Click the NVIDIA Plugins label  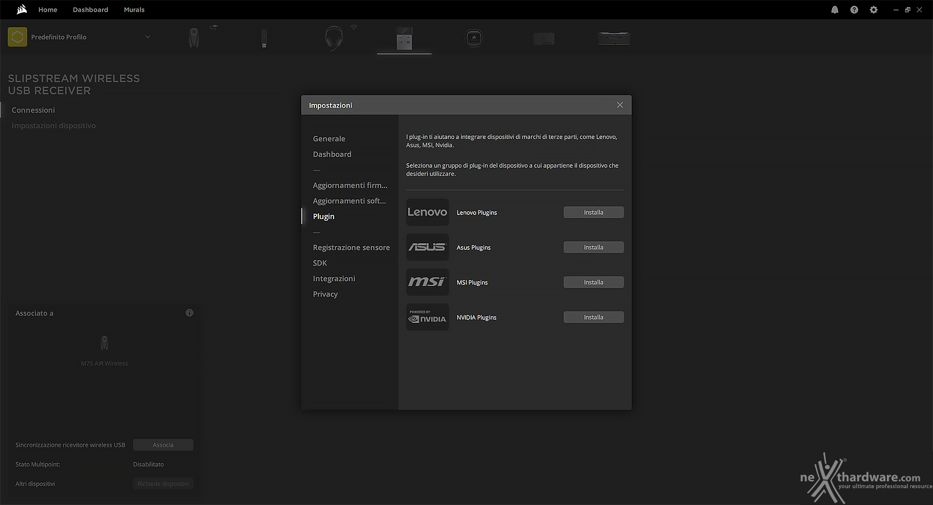[476, 317]
